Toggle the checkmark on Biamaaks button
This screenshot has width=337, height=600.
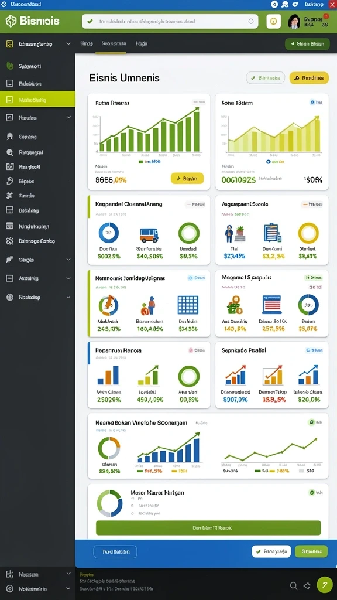click(x=253, y=78)
